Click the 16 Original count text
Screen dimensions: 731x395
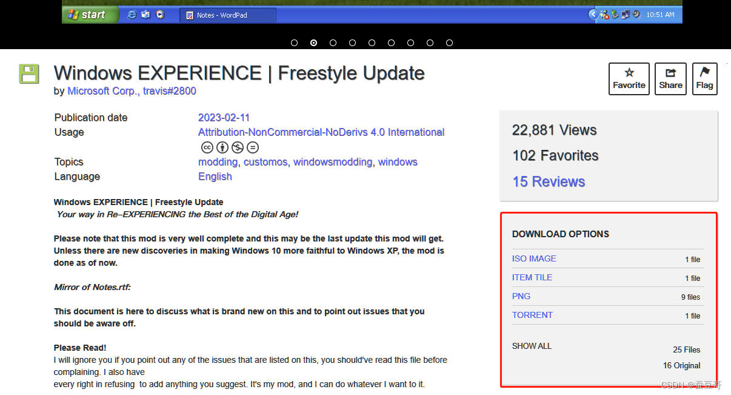pyautogui.click(x=682, y=365)
